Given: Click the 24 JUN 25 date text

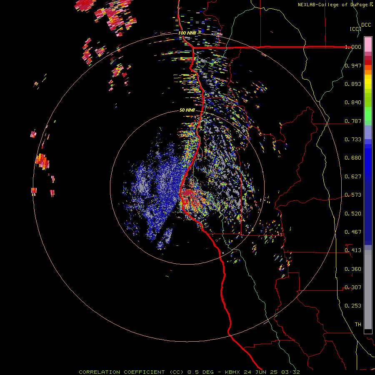Looking at the screenshot, I should pos(261,372).
